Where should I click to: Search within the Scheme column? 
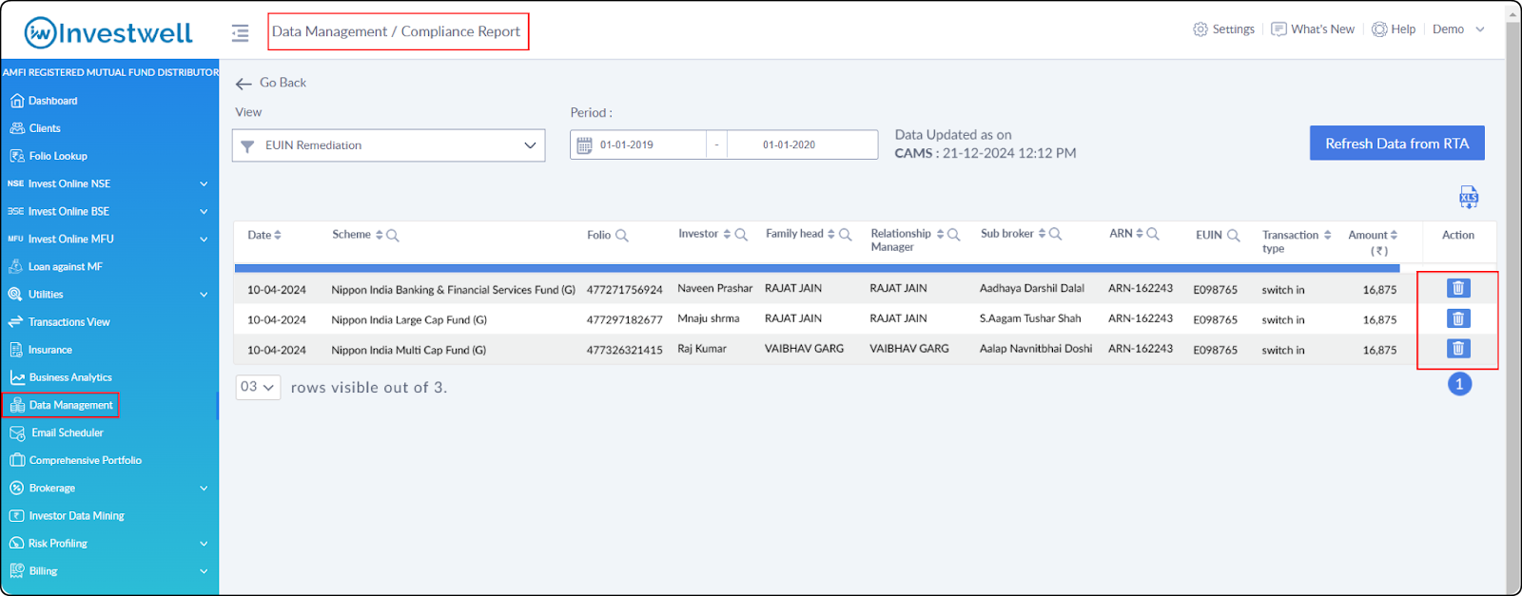click(x=393, y=236)
